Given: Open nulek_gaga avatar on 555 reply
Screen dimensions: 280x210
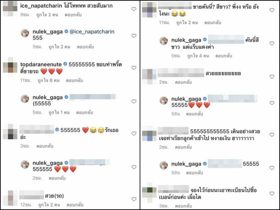Looking at the screenshot, I should coord(25,33).
